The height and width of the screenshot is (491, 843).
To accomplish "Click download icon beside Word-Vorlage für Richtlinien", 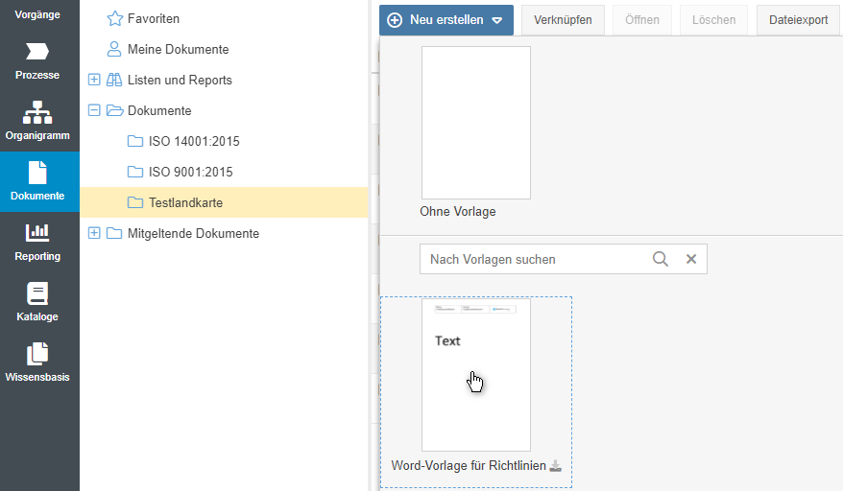I will tap(555, 466).
